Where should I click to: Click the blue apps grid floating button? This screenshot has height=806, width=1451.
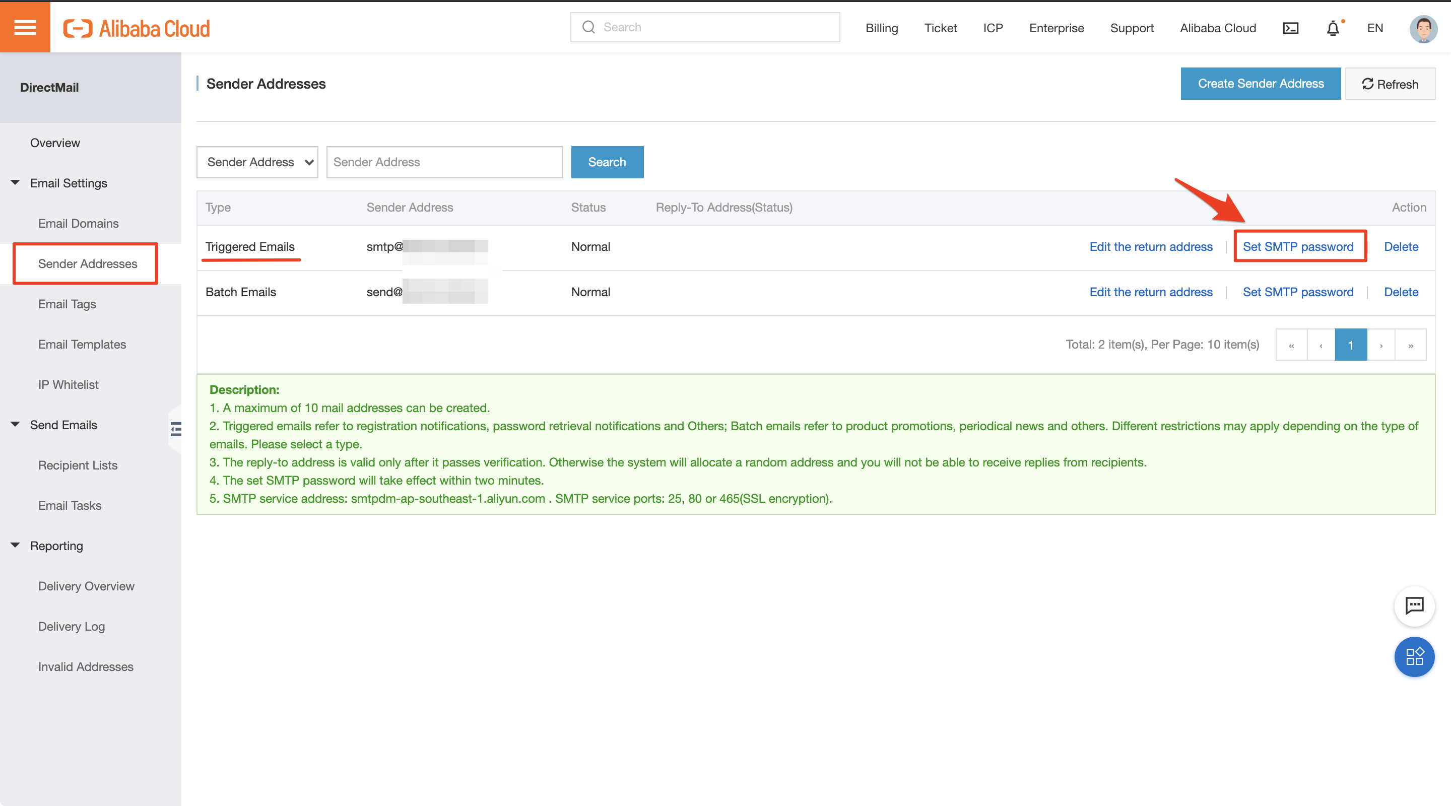tap(1414, 657)
